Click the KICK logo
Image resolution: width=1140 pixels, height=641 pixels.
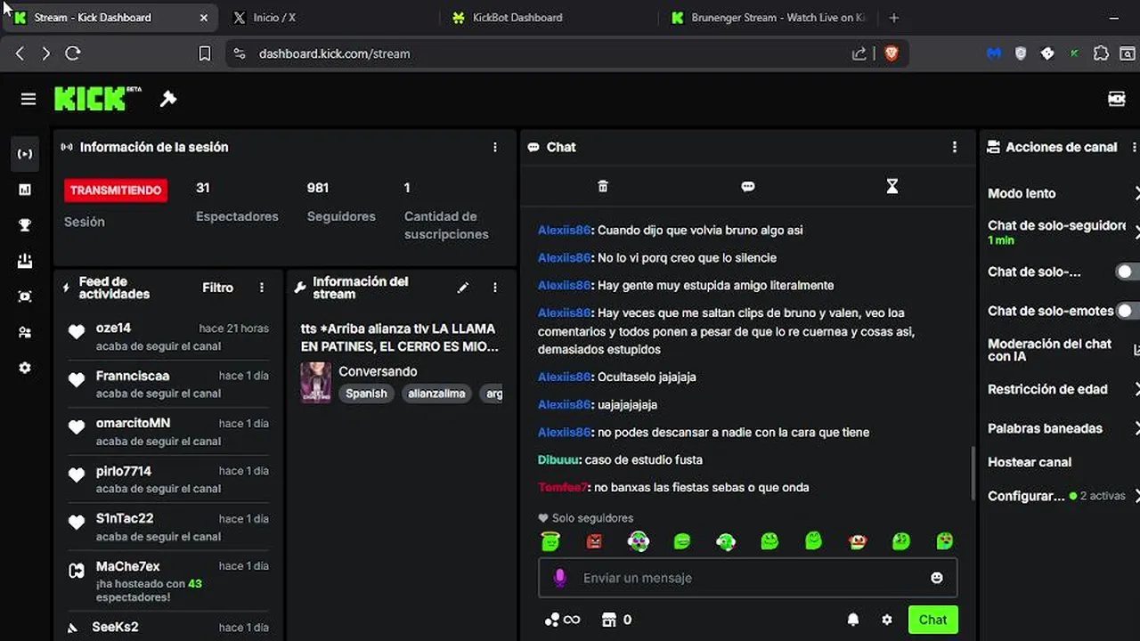97,98
